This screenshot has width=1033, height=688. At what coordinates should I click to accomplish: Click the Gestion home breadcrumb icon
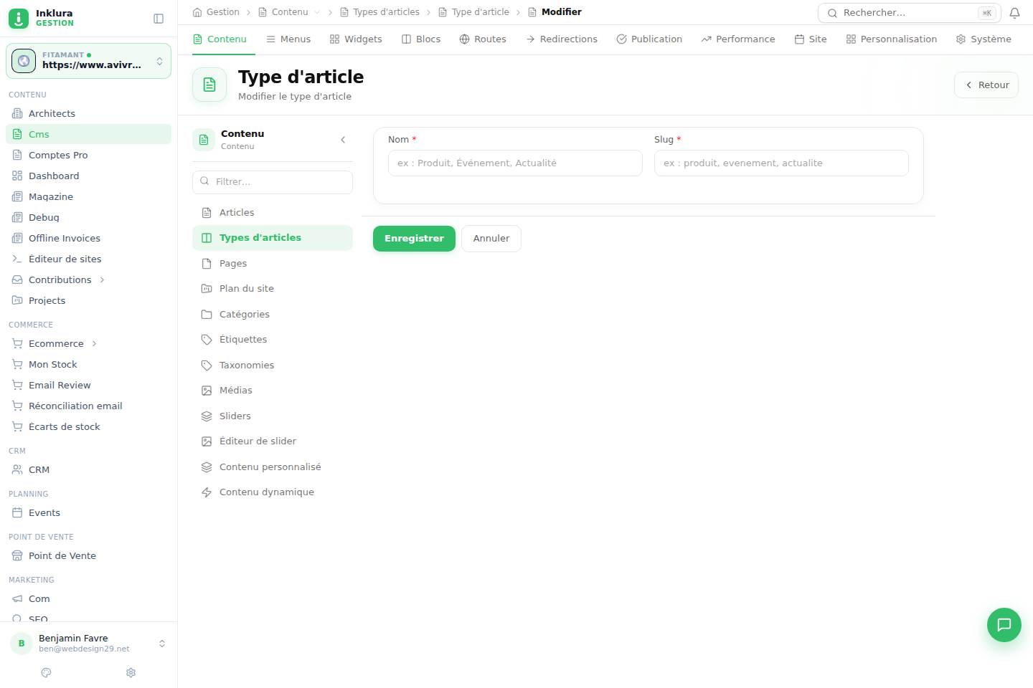(197, 12)
